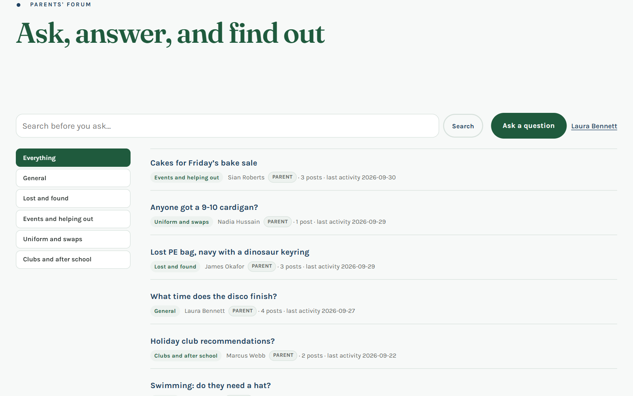Click 'last activity 2026-09-22' text

click(362, 356)
